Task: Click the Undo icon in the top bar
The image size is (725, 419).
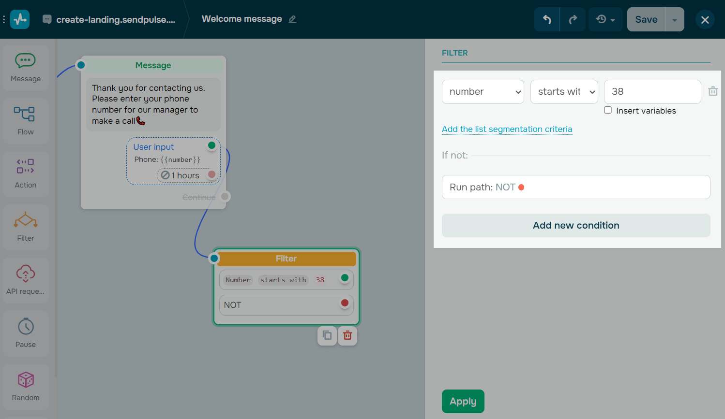Action: click(546, 19)
